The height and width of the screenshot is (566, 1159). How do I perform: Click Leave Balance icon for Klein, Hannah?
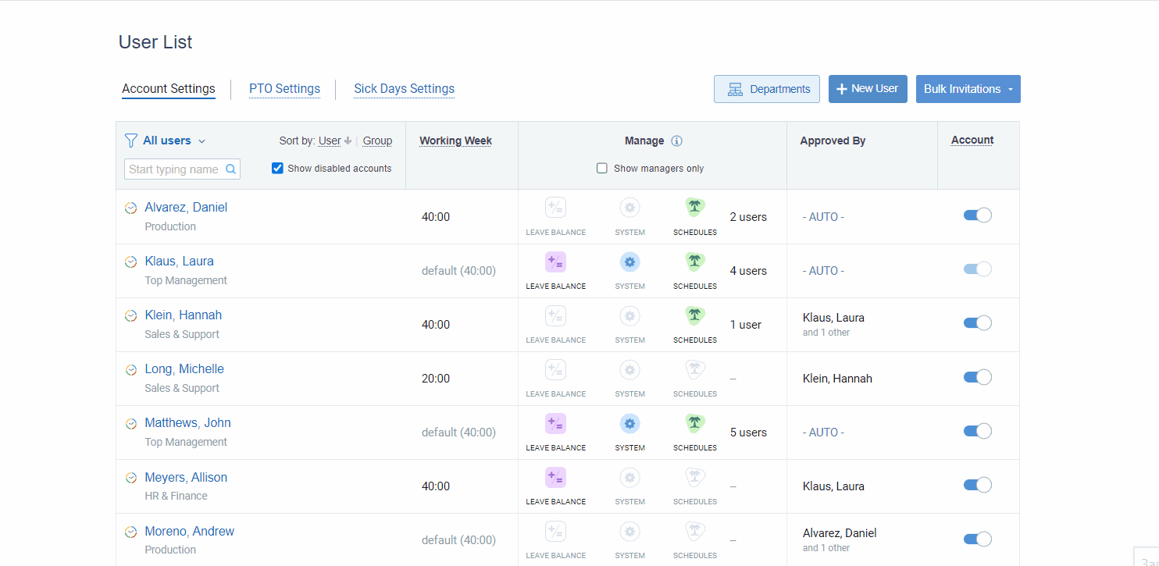click(x=555, y=315)
